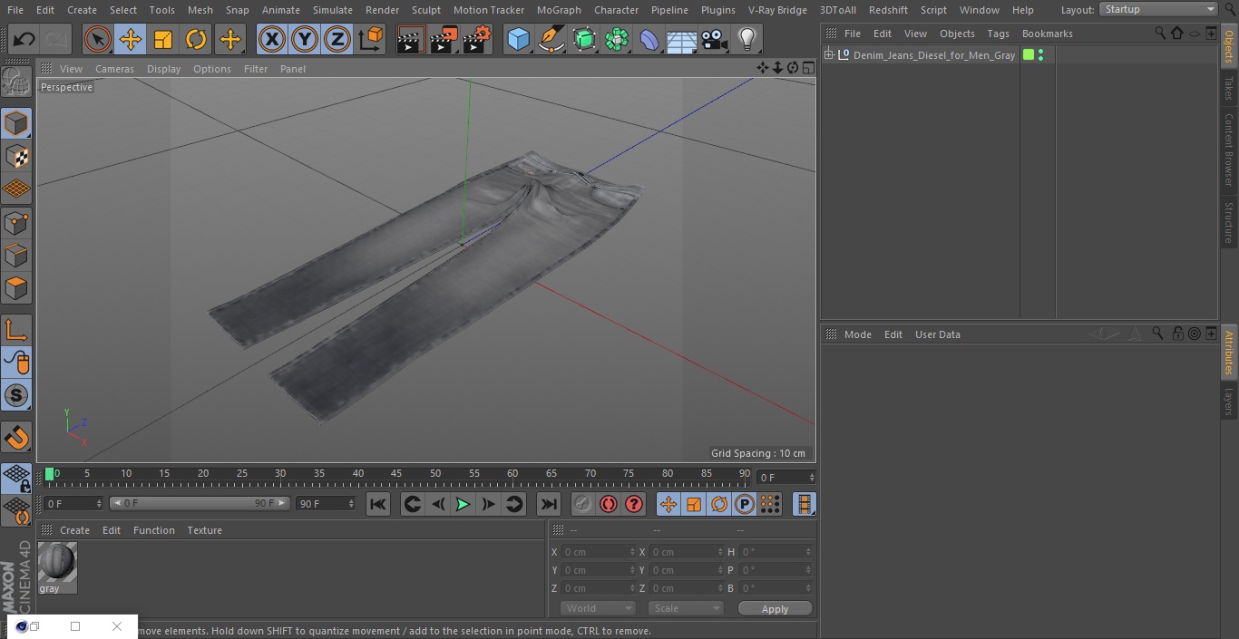Open Edit Render Settings
Viewport: 1239px width, 639px height.
(x=477, y=39)
